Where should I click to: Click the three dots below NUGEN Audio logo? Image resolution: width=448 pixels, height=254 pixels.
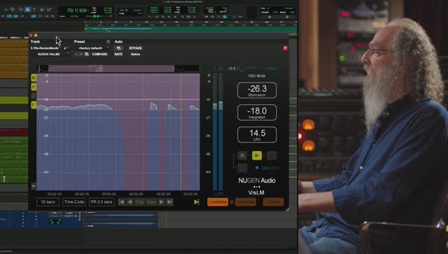click(x=257, y=187)
